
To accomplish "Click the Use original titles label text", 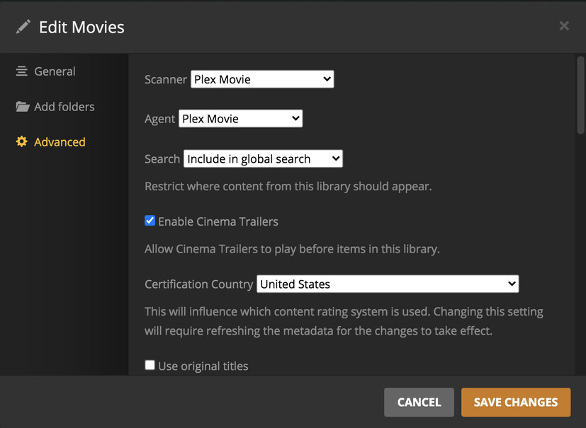I will (203, 366).
